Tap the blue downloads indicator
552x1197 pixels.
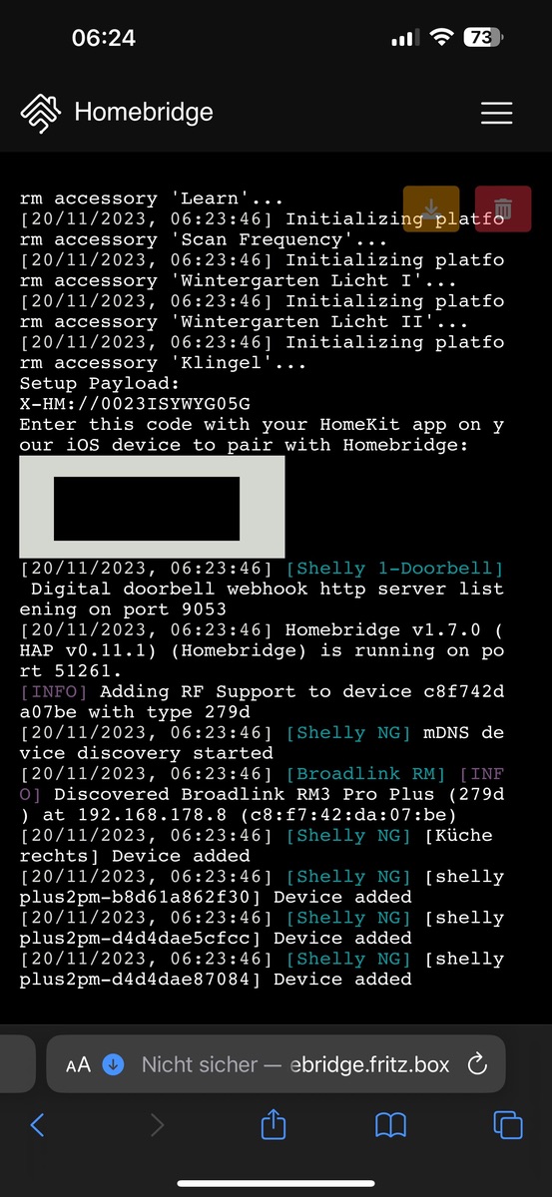point(114,1064)
